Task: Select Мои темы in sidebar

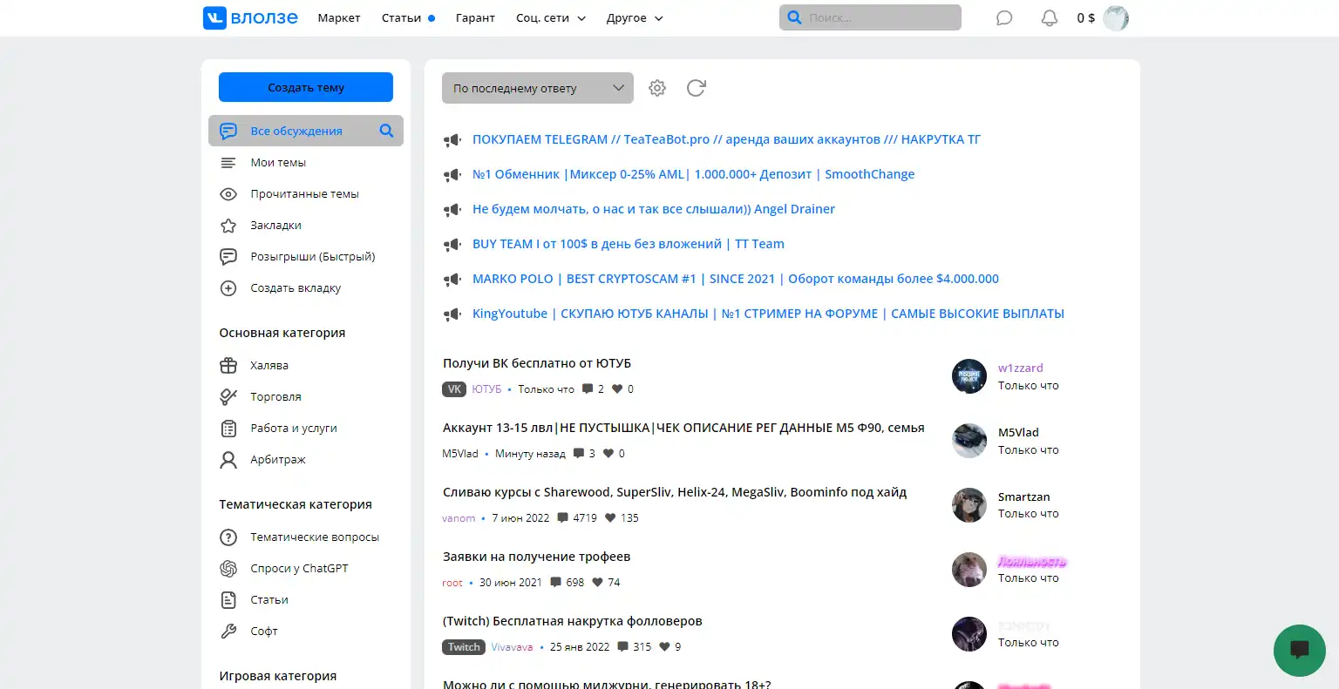Action: pos(278,163)
